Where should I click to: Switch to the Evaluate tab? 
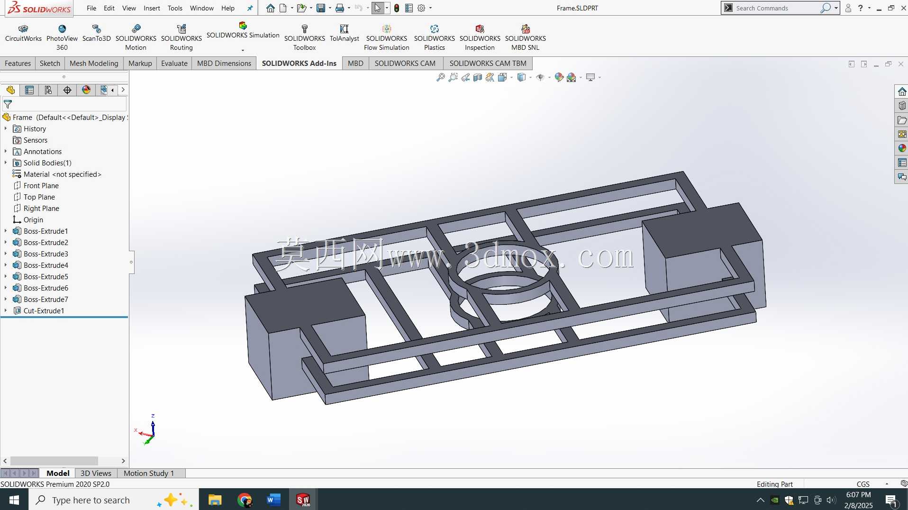click(x=174, y=63)
